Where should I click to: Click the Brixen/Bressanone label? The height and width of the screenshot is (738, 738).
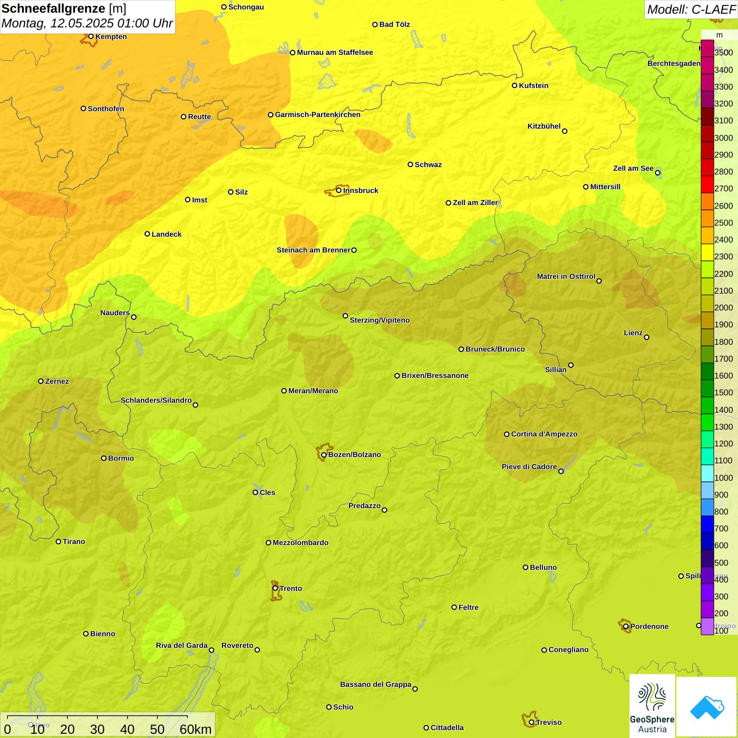(435, 375)
